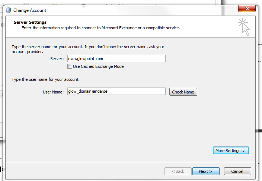The image size is (262, 181).
Task: Click the Server Settings heading
Action: (30, 23)
